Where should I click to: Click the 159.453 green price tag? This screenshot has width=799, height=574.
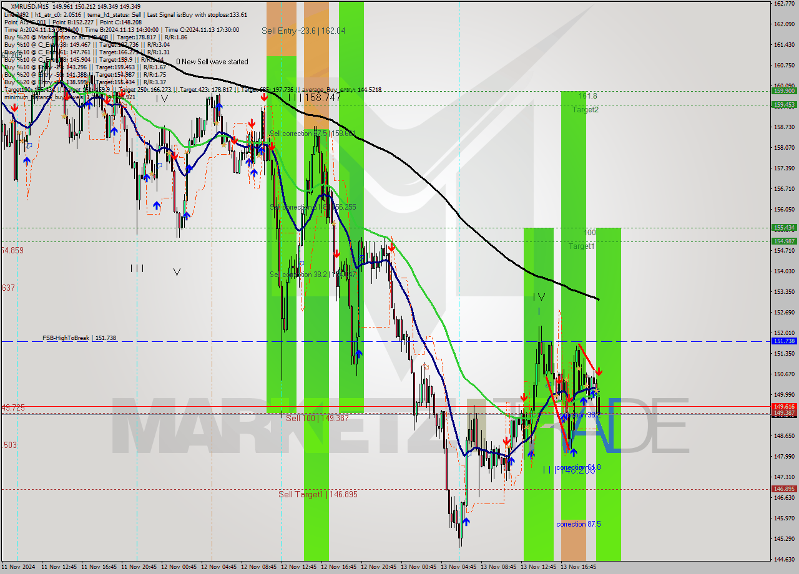click(x=784, y=105)
